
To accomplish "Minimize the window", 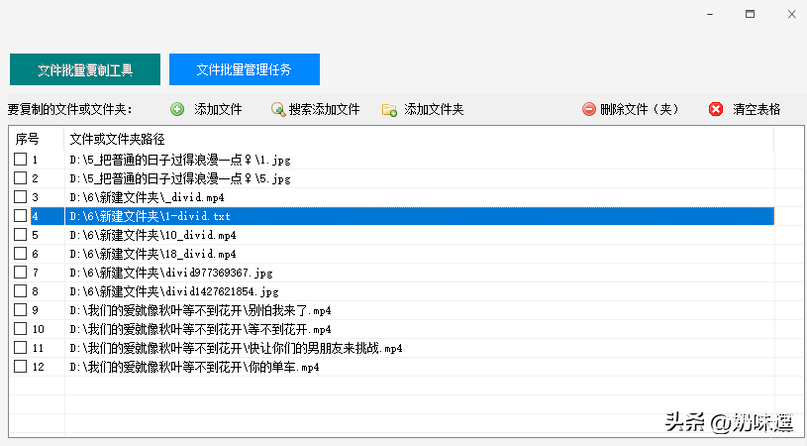I will (x=710, y=15).
